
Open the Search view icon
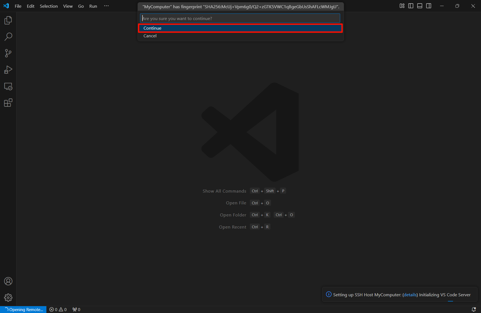pos(8,37)
